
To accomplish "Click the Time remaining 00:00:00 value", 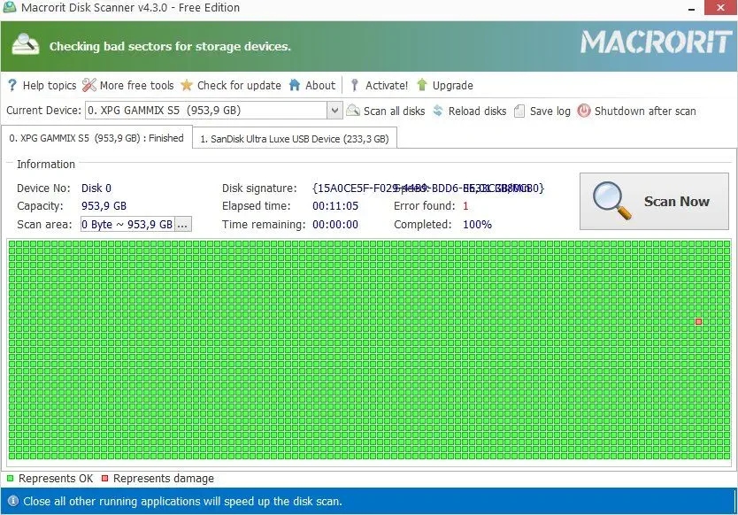I will pyautogui.click(x=335, y=225).
